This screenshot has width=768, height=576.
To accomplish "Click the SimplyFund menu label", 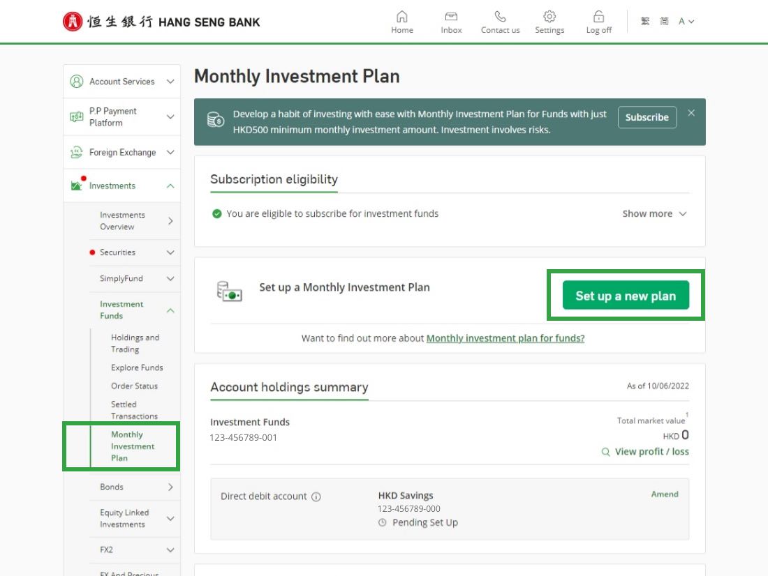I will [x=121, y=278].
